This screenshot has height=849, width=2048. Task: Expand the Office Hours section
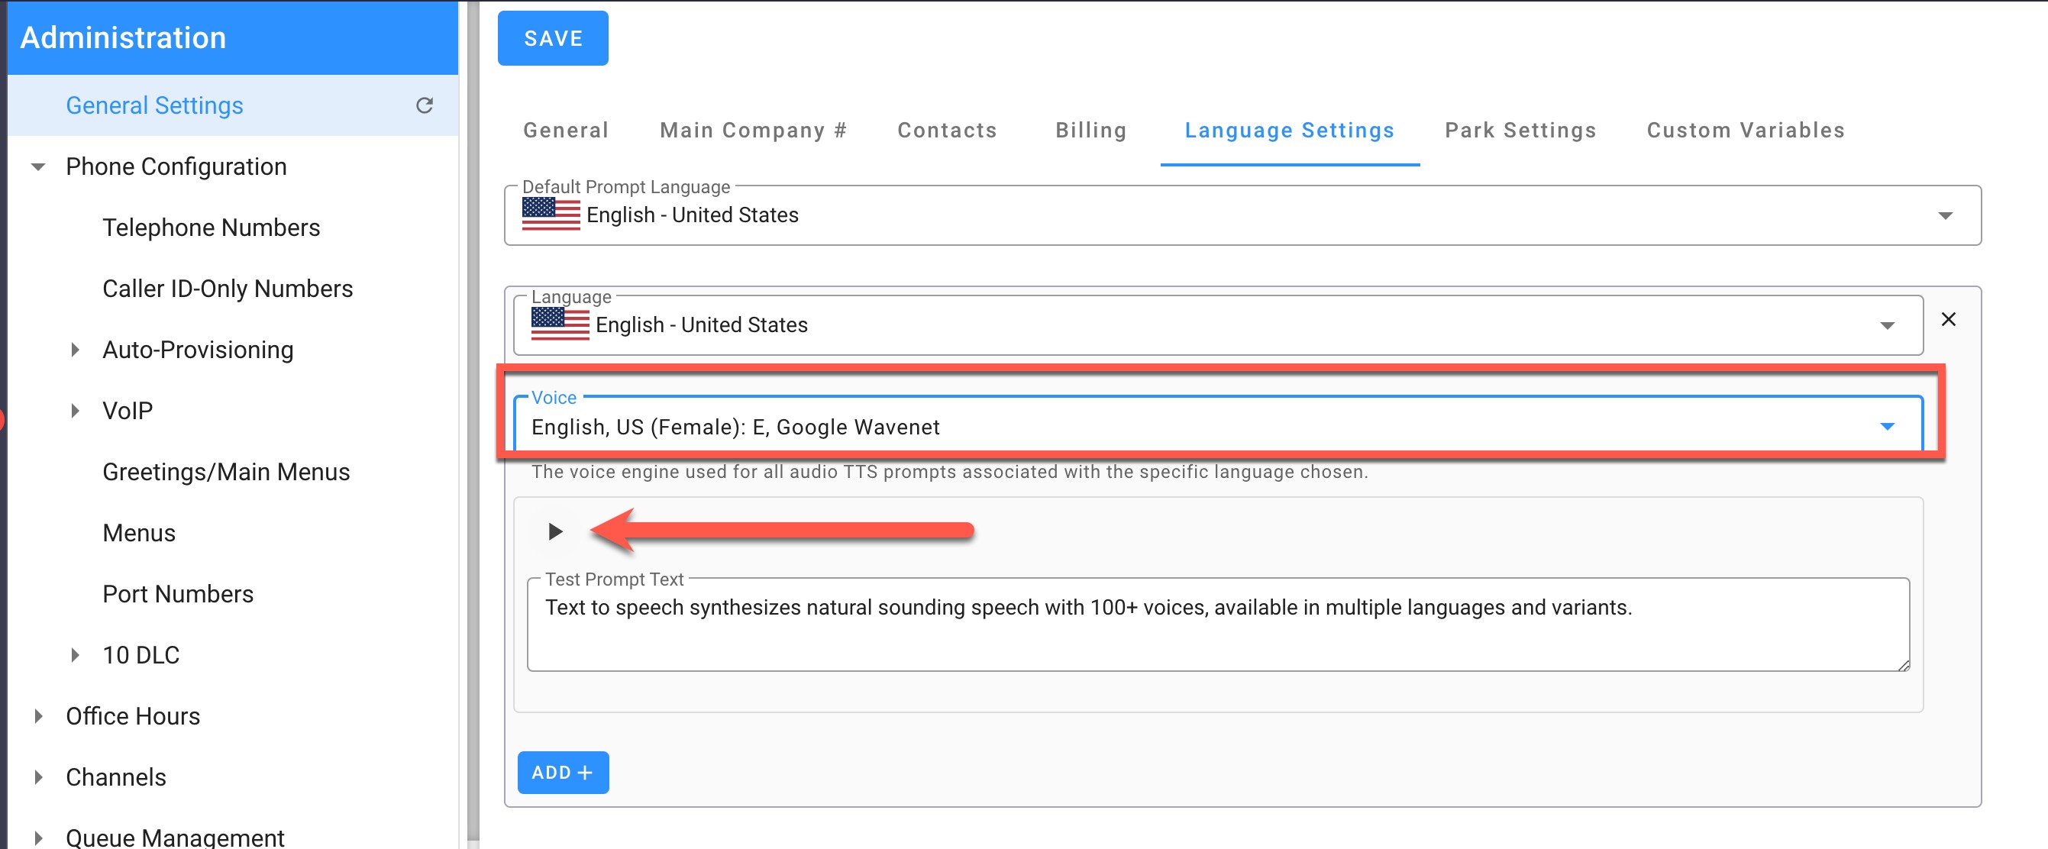(x=38, y=716)
